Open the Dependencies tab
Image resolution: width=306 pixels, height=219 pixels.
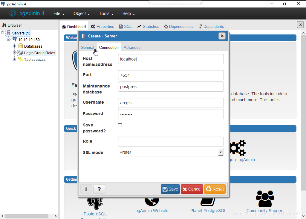tap(179, 26)
